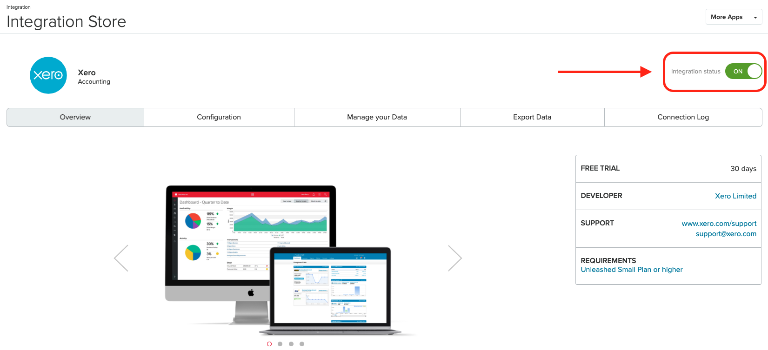Click the FREE TRIAL label
768x350 pixels.
point(600,168)
